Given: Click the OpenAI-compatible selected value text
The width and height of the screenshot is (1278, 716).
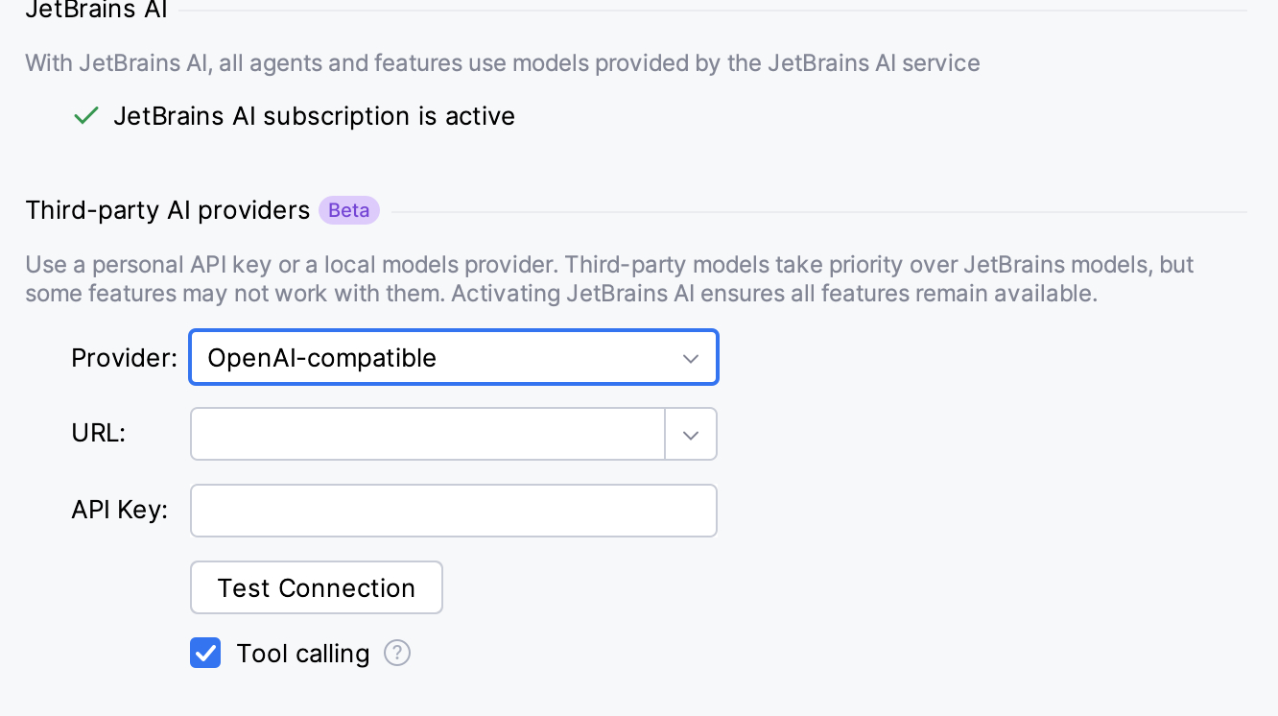Looking at the screenshot, I should click(x=322, y=358).
